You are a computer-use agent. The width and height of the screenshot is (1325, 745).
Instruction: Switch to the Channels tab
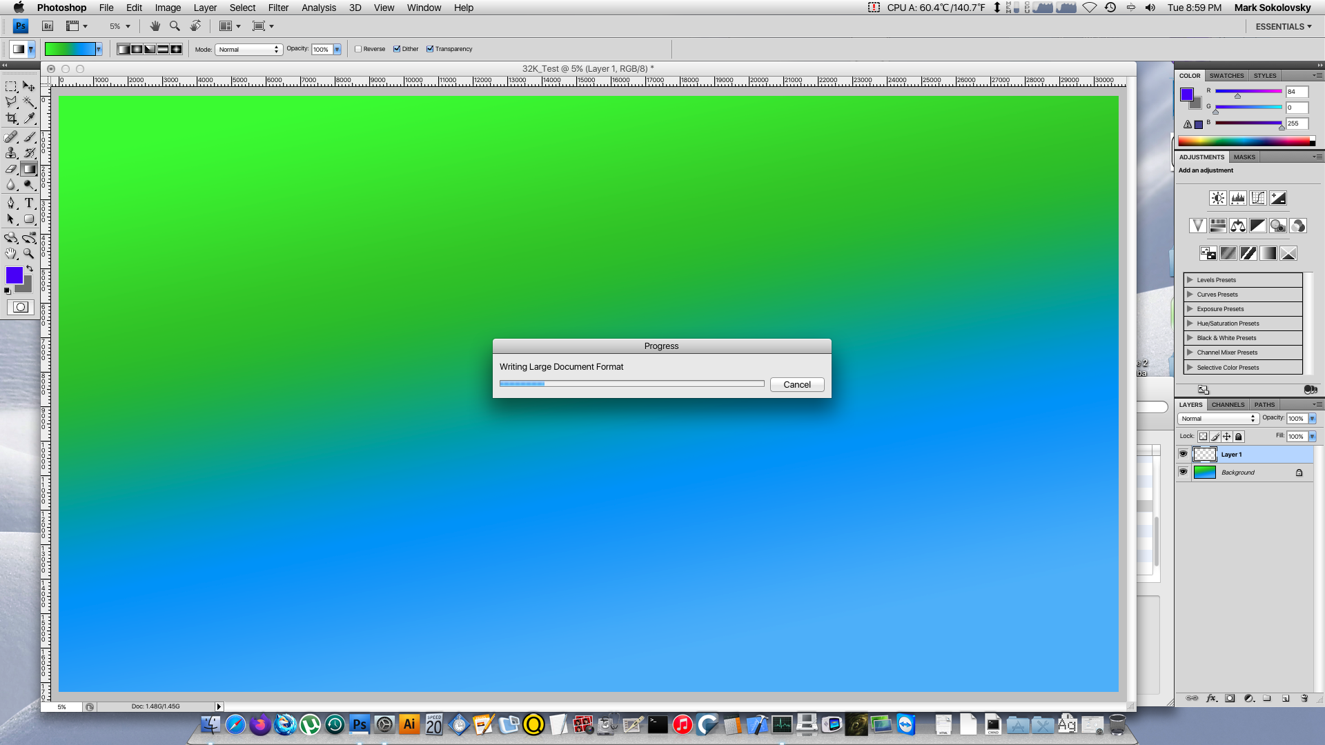pos(1228,405)
